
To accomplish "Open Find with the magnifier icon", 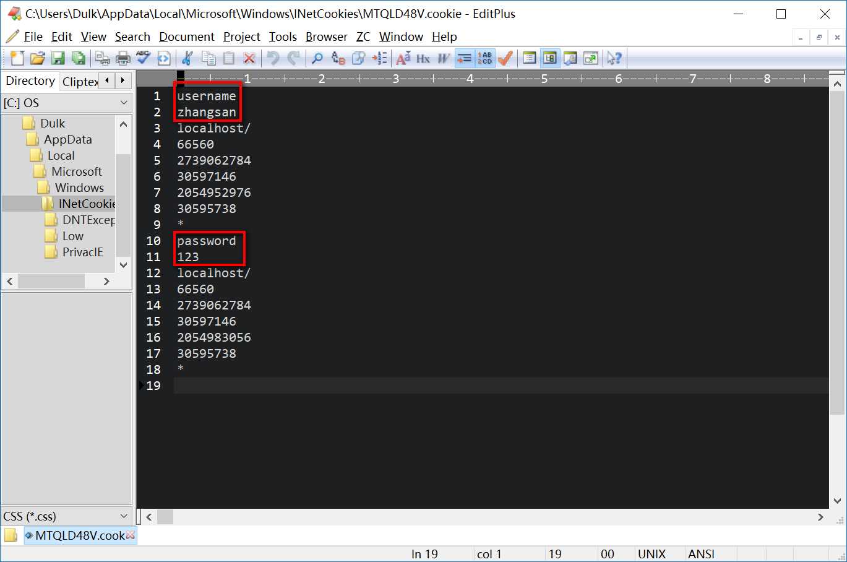I will pyautogui.click(x=317, y=58).
